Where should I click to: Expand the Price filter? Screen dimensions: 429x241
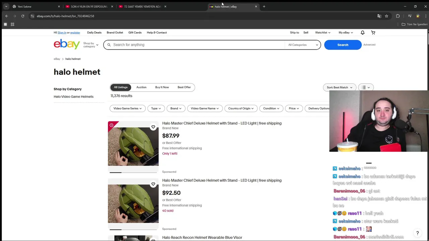coord(294,108)
